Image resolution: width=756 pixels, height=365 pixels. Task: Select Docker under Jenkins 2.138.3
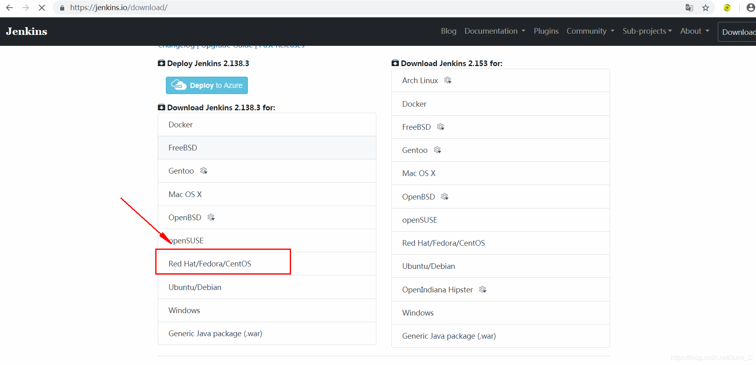pyautogui.click(x=267, y=125)
